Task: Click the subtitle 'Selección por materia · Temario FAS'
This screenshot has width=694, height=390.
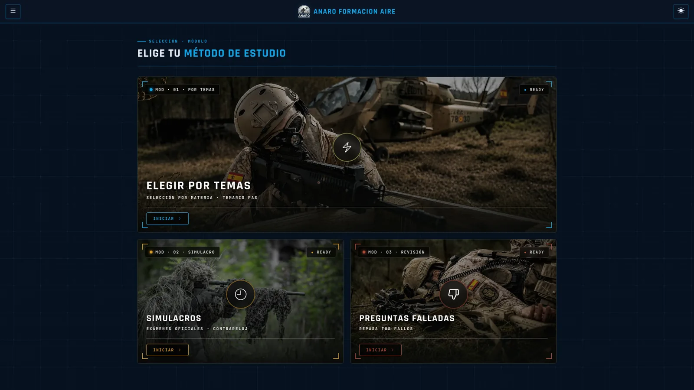Action: click(202, 198)
